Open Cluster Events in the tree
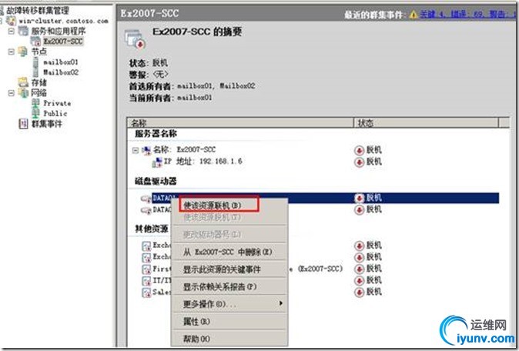 click(47, 124)
